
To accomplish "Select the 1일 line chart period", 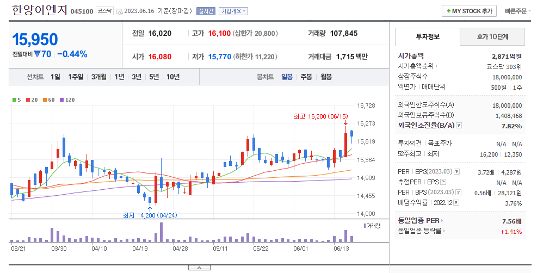I will click(x=55, y=77).
